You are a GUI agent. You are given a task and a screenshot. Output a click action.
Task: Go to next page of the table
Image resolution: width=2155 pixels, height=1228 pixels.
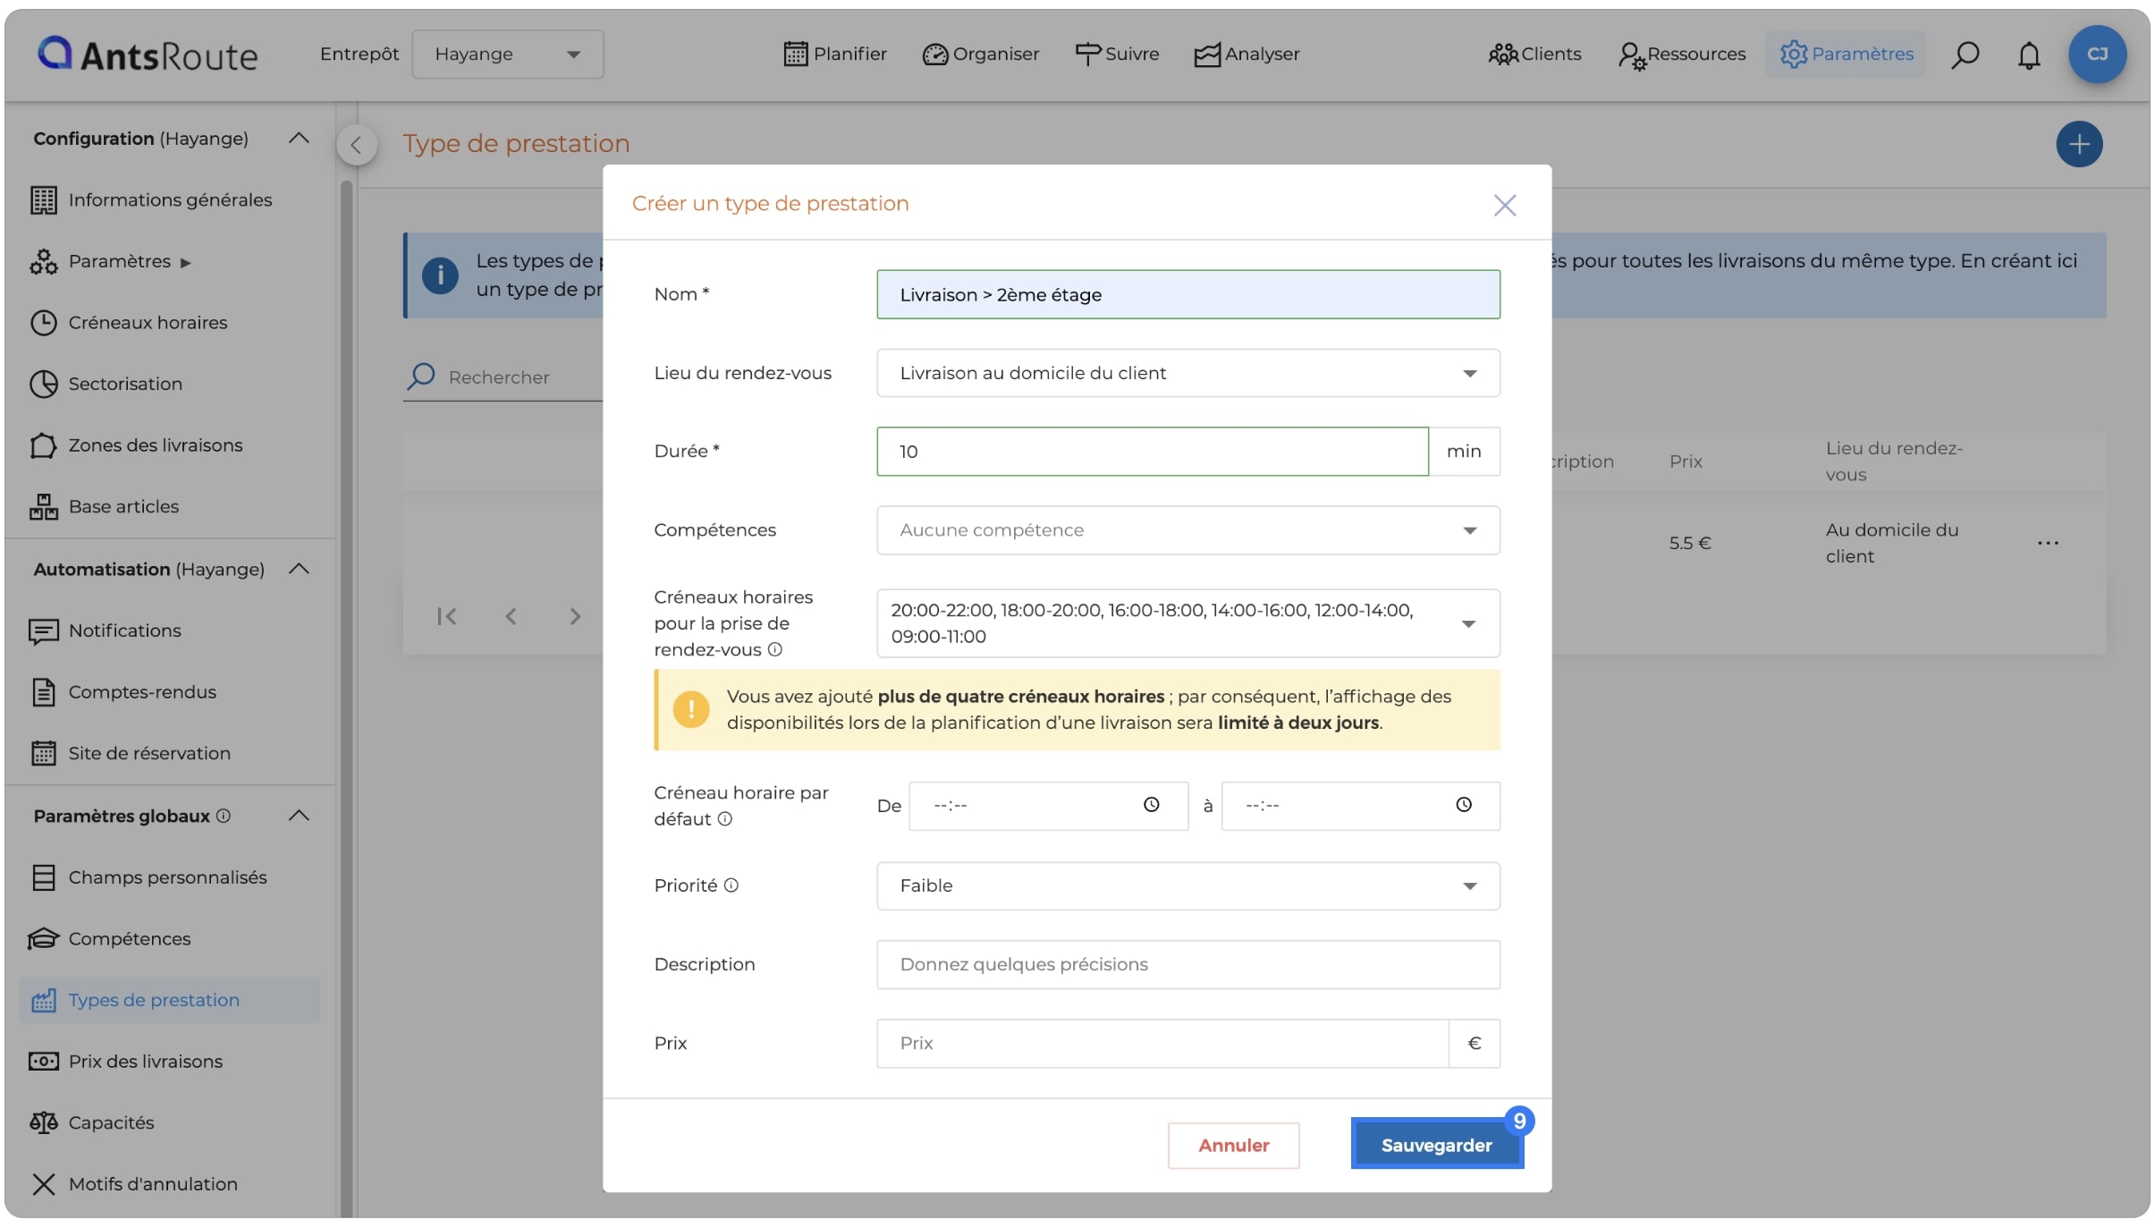575,616
